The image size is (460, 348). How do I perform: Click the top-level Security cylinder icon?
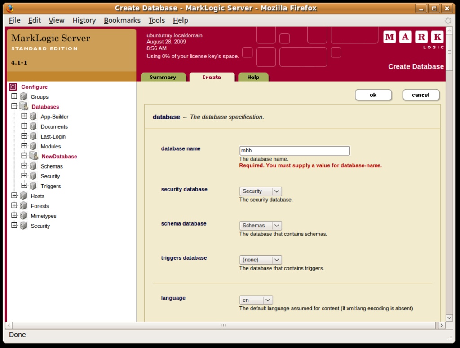tap(23, 226)
